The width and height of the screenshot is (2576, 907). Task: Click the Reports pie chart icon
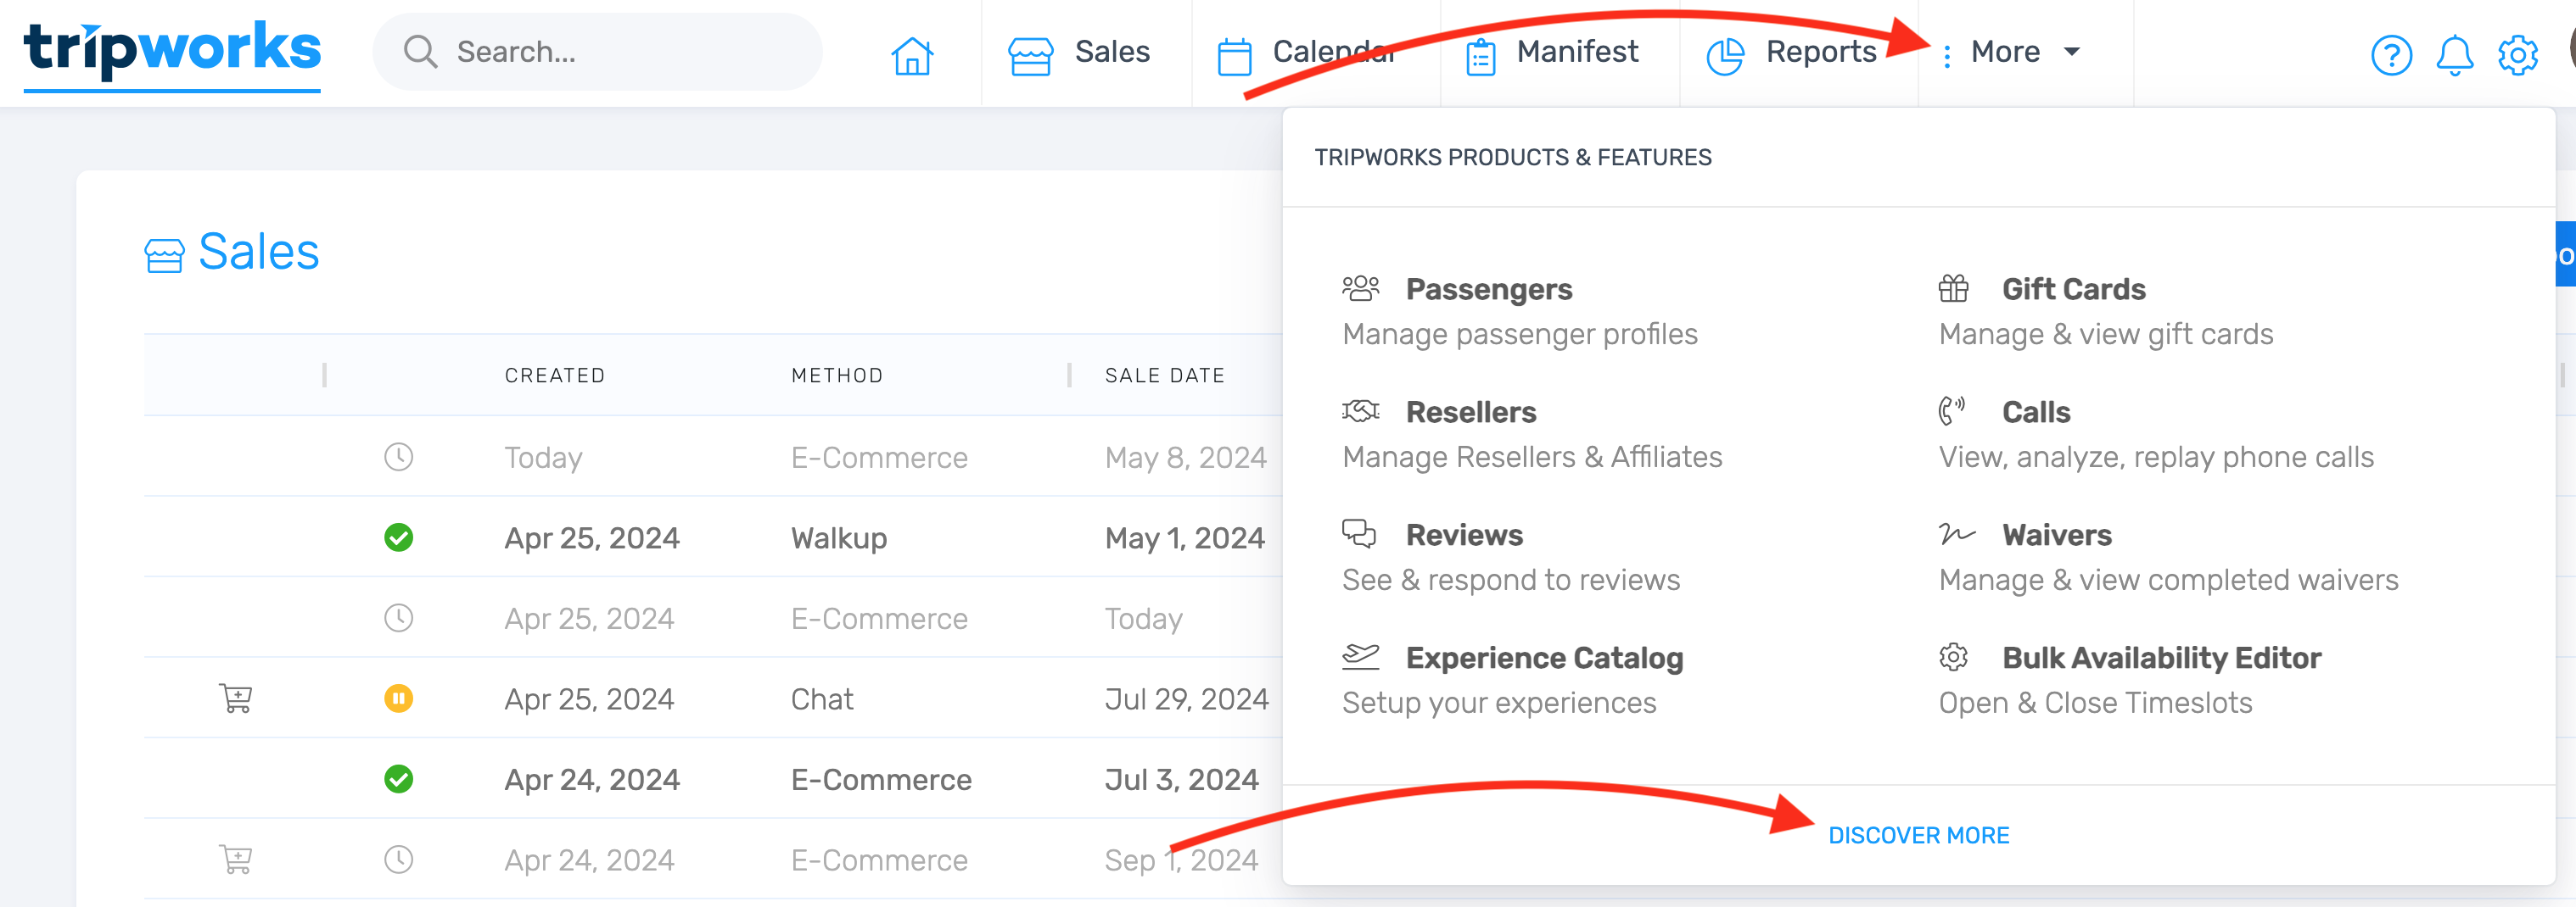(x=1725, y=56)
